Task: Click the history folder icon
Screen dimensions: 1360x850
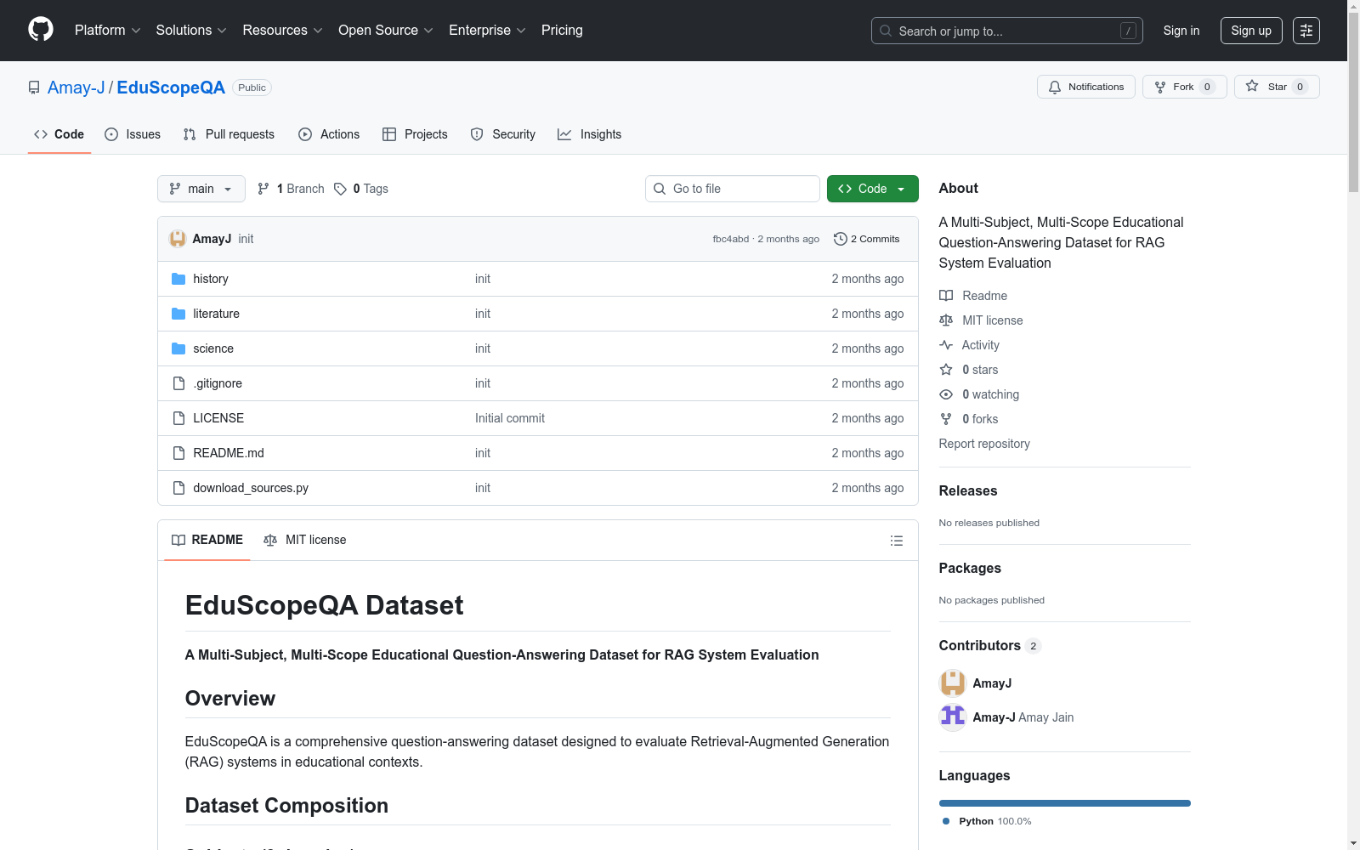Action: [178, 279]
